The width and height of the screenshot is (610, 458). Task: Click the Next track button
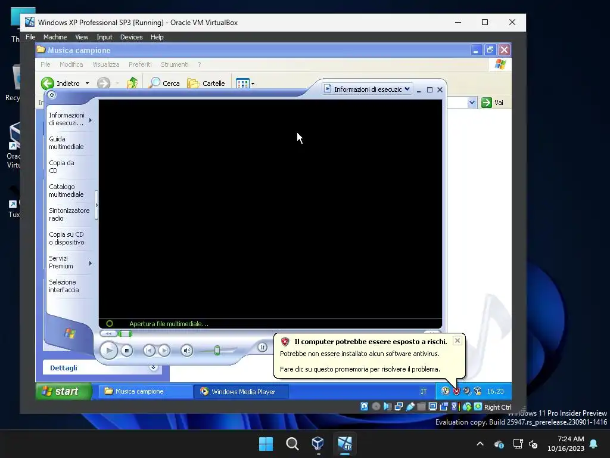click(x=164, y=351)
